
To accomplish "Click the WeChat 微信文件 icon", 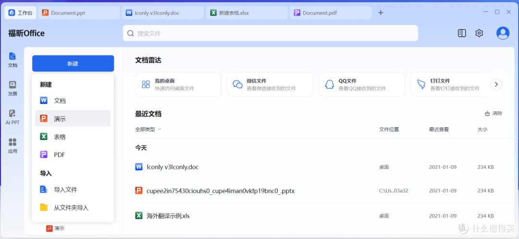I will [238, 84].
